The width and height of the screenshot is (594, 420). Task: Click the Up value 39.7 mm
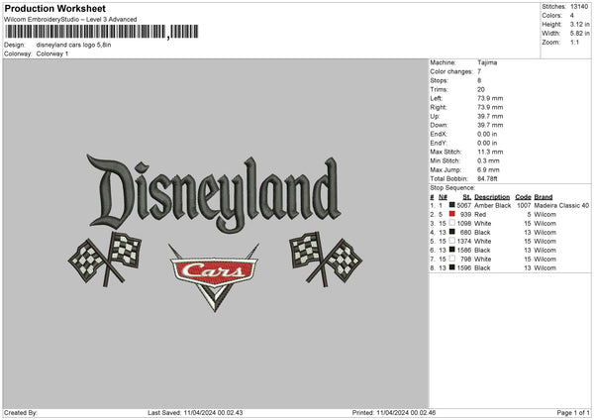pos(490,116)
